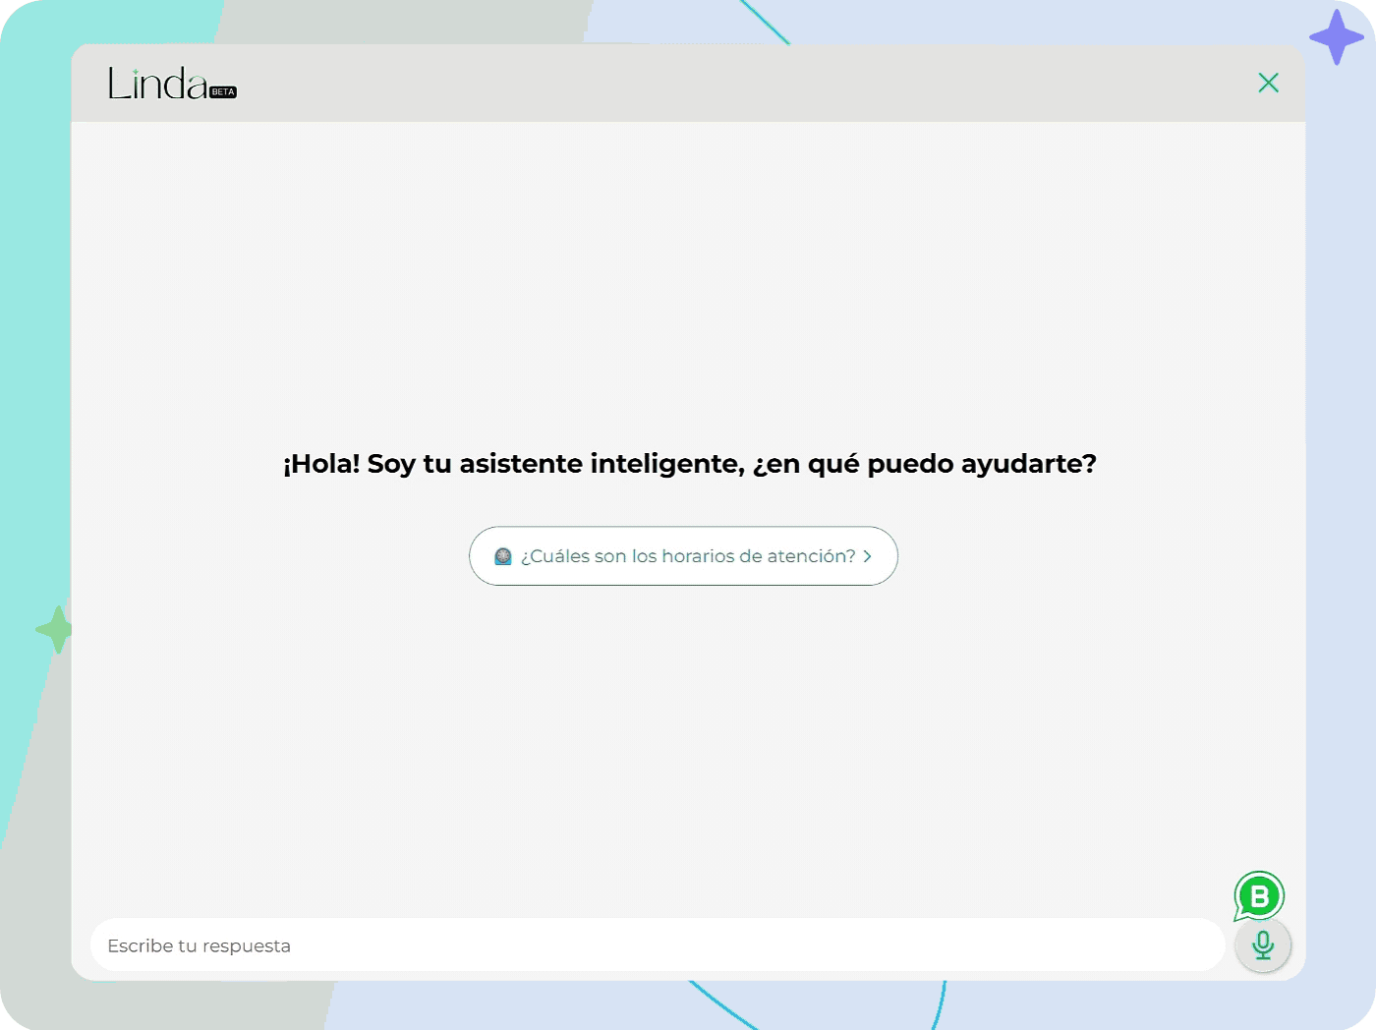Focus the 'Escribe tu respuesta' text field
Screen dimensions: 1376x1030
coord(657,945)
